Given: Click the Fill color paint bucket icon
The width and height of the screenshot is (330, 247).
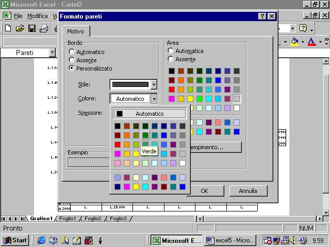Looking at the screenshot, I should (294, 42).
